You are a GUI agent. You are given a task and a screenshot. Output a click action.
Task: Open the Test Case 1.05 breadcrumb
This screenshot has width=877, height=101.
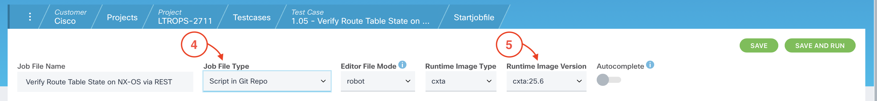tap(360, 17)
